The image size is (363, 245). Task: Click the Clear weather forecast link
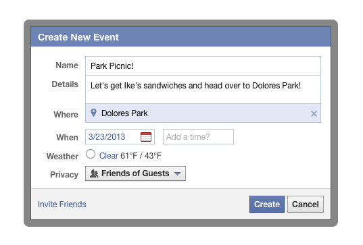[109, 156]
